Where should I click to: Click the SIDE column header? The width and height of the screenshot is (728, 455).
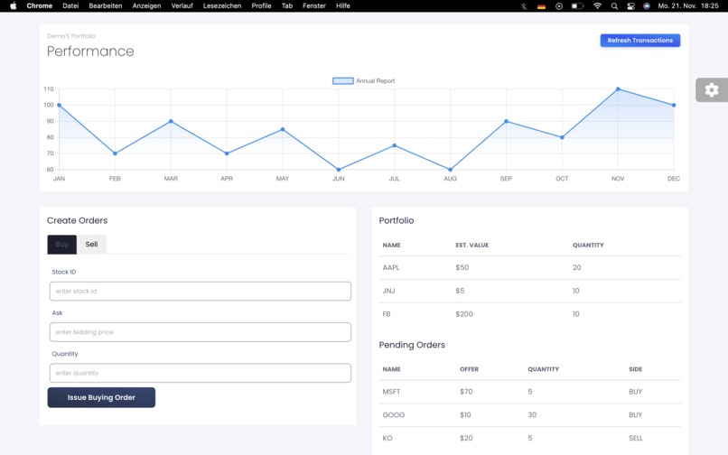(636, 369)
